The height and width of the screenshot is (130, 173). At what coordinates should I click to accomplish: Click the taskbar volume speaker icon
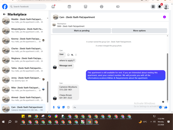[154, 122]
